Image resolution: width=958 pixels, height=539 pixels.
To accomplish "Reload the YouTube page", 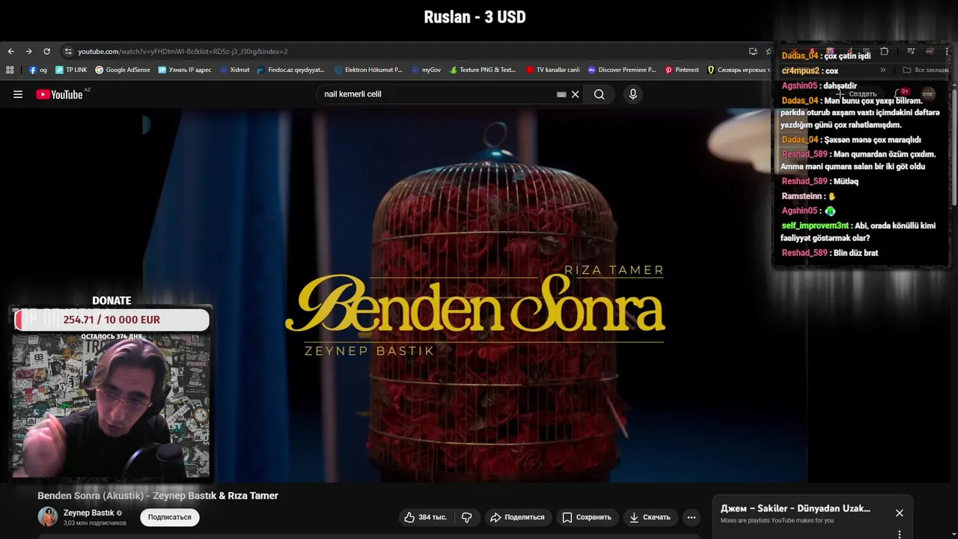I will click(46, 52).
